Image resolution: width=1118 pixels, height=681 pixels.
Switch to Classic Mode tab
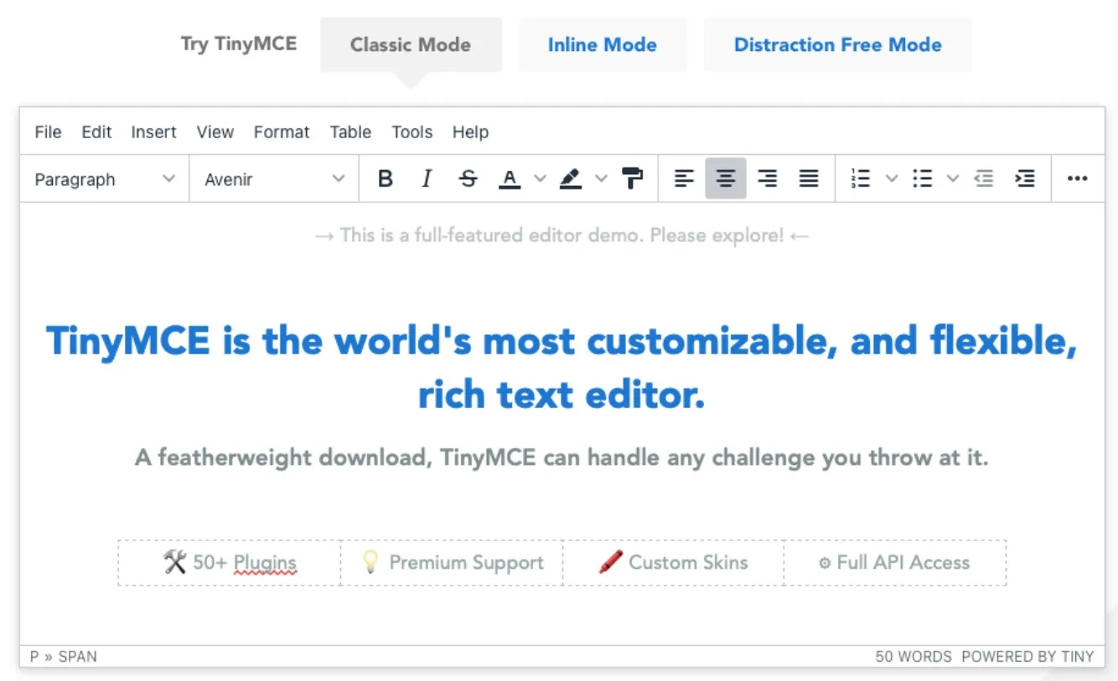click(x=411, y=44)
